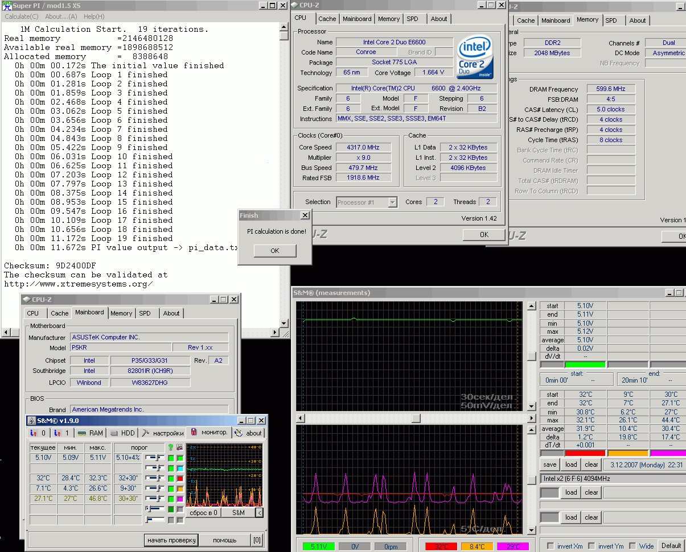The width and height of the screenshot is (686, 552).
Task: Open the монитор. tab in S&M
Action: pos(210,432)
